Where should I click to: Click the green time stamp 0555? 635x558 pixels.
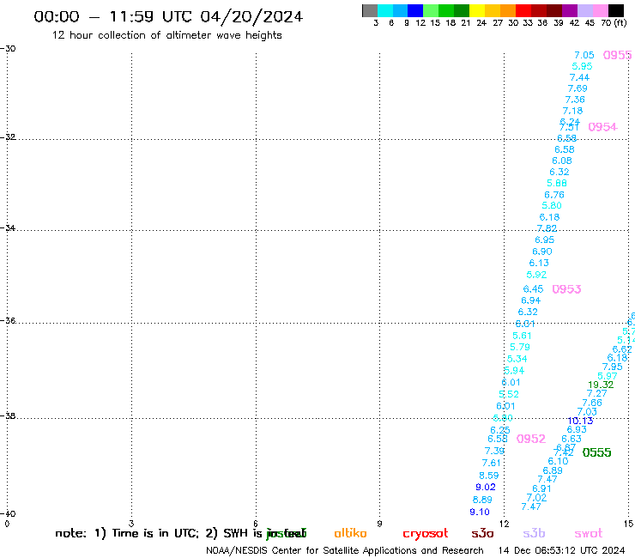point(596,452)
